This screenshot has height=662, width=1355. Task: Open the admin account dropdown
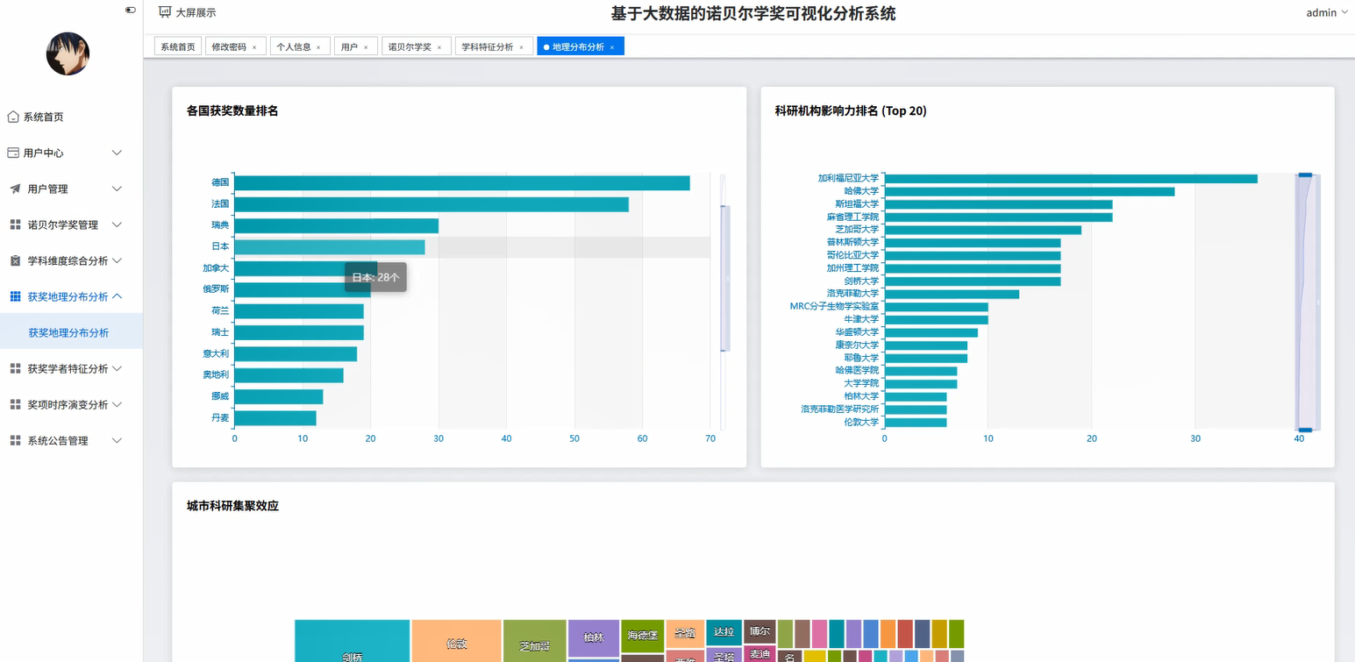pyautogui.click(x=1327, y=12)
